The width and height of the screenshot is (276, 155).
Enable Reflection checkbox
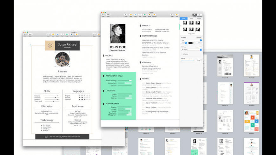click(182, 54)
